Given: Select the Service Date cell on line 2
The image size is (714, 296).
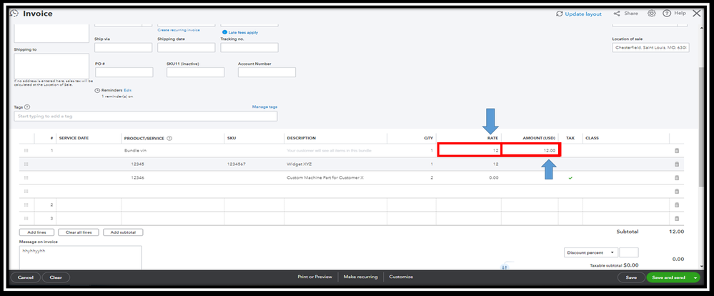Looking at the screenshot, I should [89, 205].
